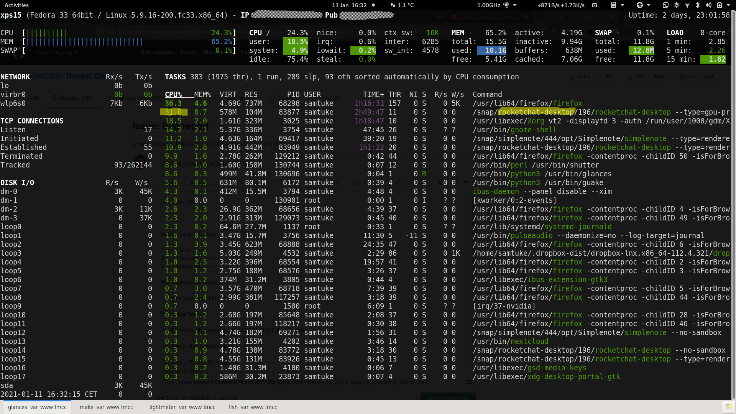Click the wlp6s0 network interface row

[76, 103]
